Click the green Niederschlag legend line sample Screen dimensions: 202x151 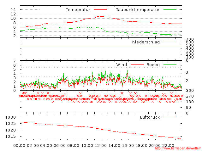click(170, 42)
